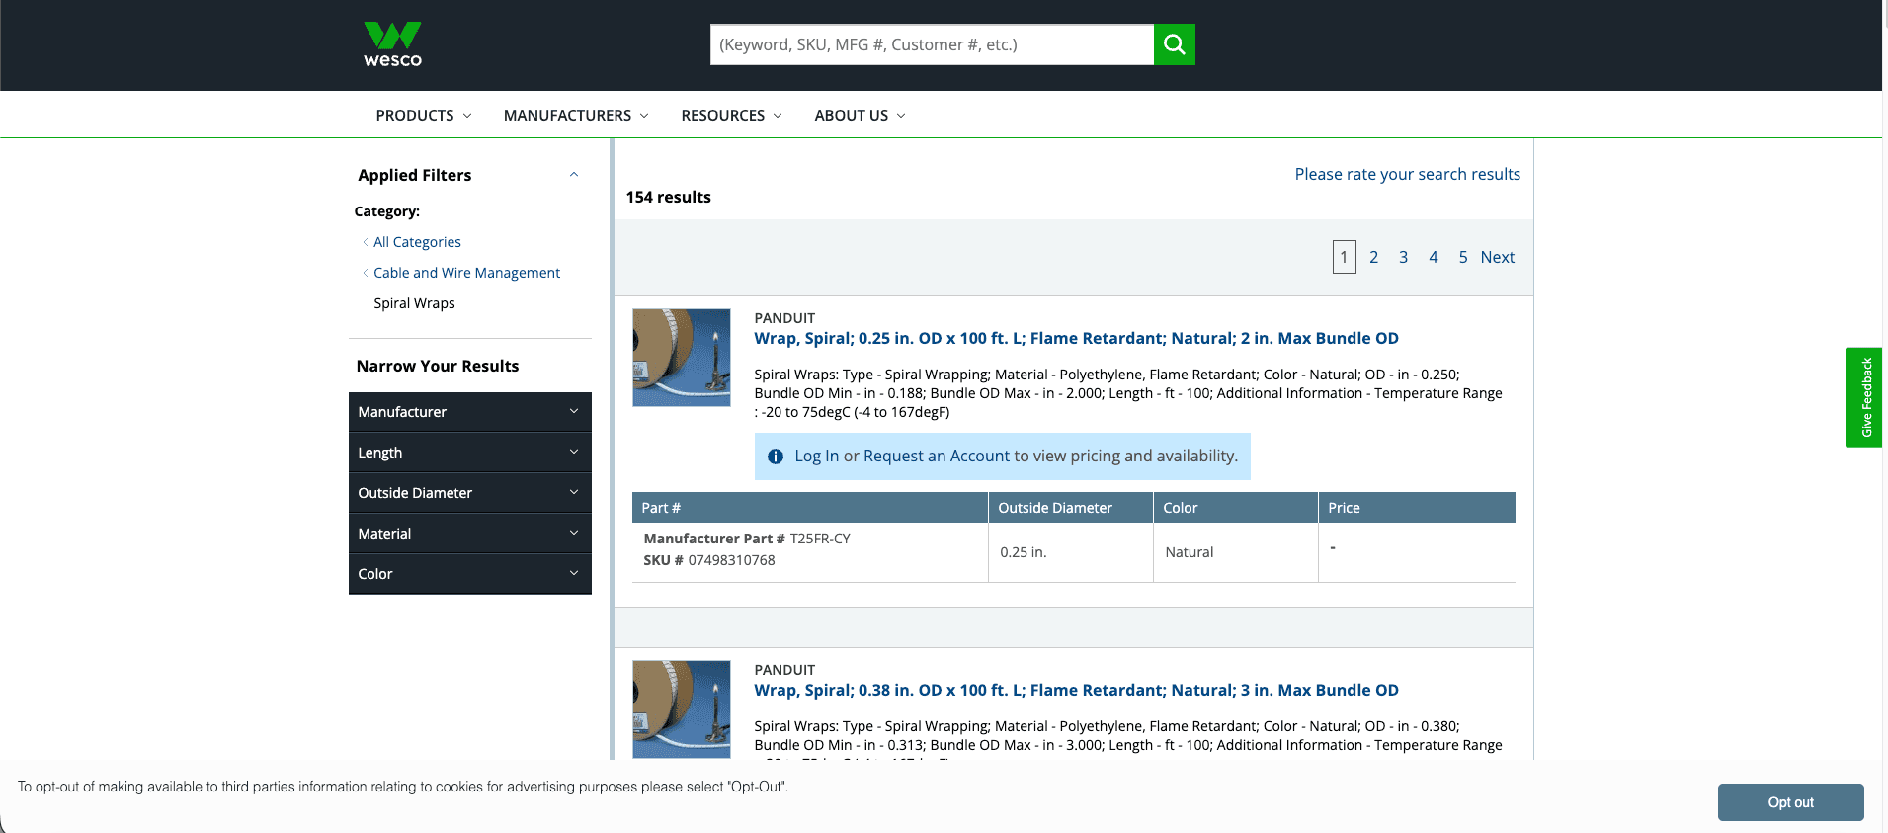Screen dimensions: 1888x833
Task: Click the 0.38 in. wrap product thumbnail
Action: (682, 709)
